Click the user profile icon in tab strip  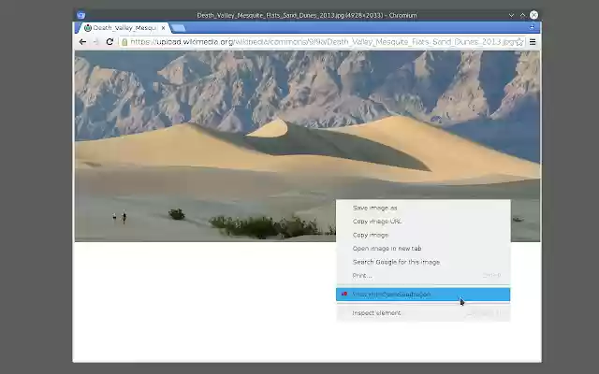tap(533, 27)
